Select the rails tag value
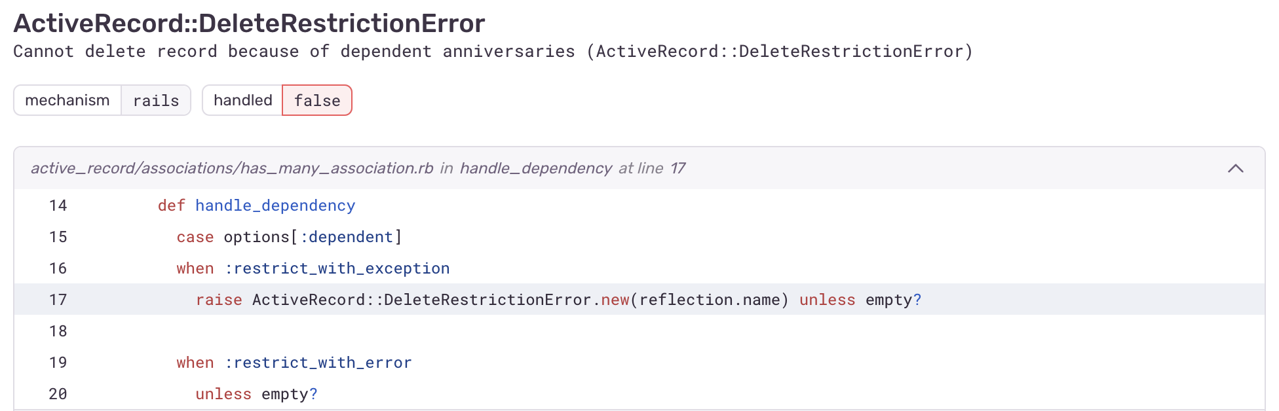This screenshot has height=411, width=1279. 156,100
